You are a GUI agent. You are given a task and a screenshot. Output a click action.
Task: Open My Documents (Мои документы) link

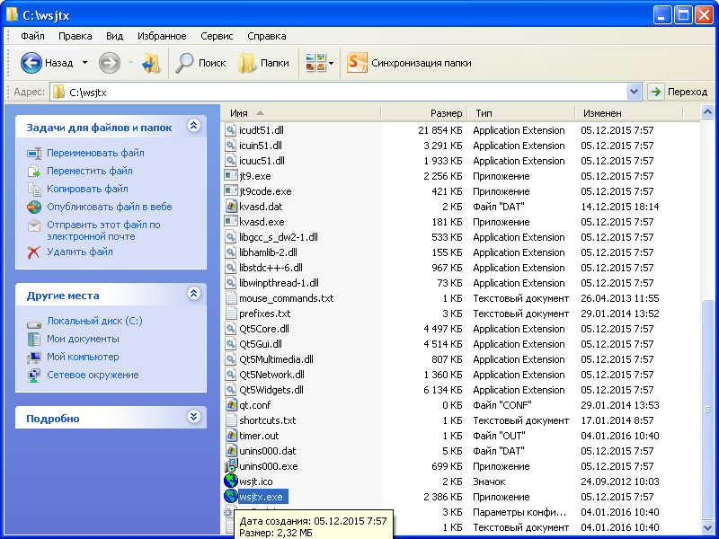(83, 339)
